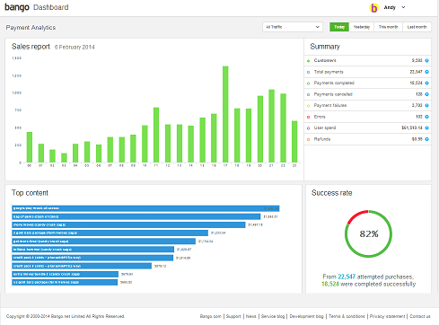This screenshot has height=325, width=439.
Task: Open the Privacy statement link
Action: pyautogui.click(x=387, y=316)
